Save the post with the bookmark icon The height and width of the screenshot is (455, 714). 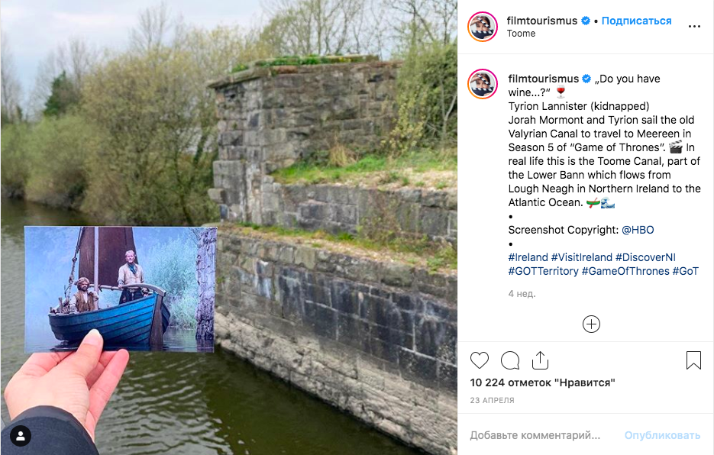pos(693,360)
